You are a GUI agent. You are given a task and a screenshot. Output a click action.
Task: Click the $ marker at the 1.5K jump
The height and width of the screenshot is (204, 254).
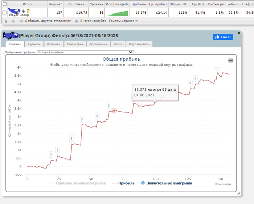pyautogui.click(x=71, y=139)
